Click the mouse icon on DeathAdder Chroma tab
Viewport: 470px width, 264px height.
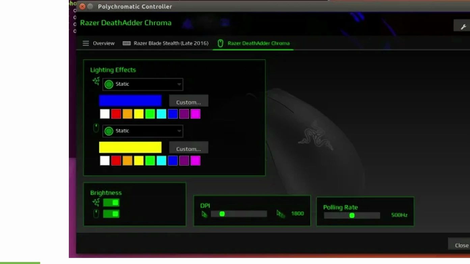(x=220, y=43)
